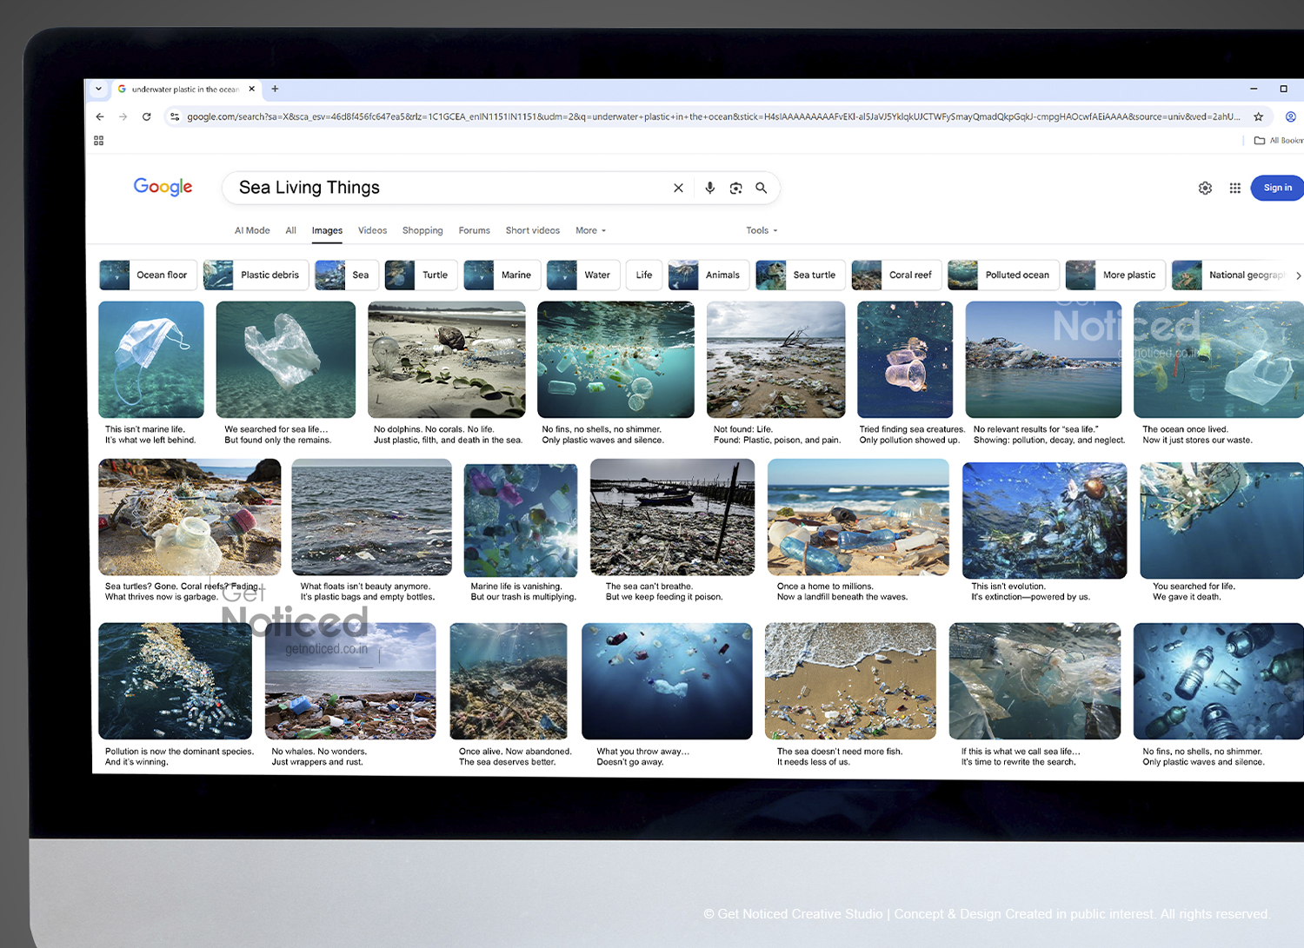Open the Tools dropdown
The width and height of the screenshot is (1304, 948).
click(x=760, y=230)
